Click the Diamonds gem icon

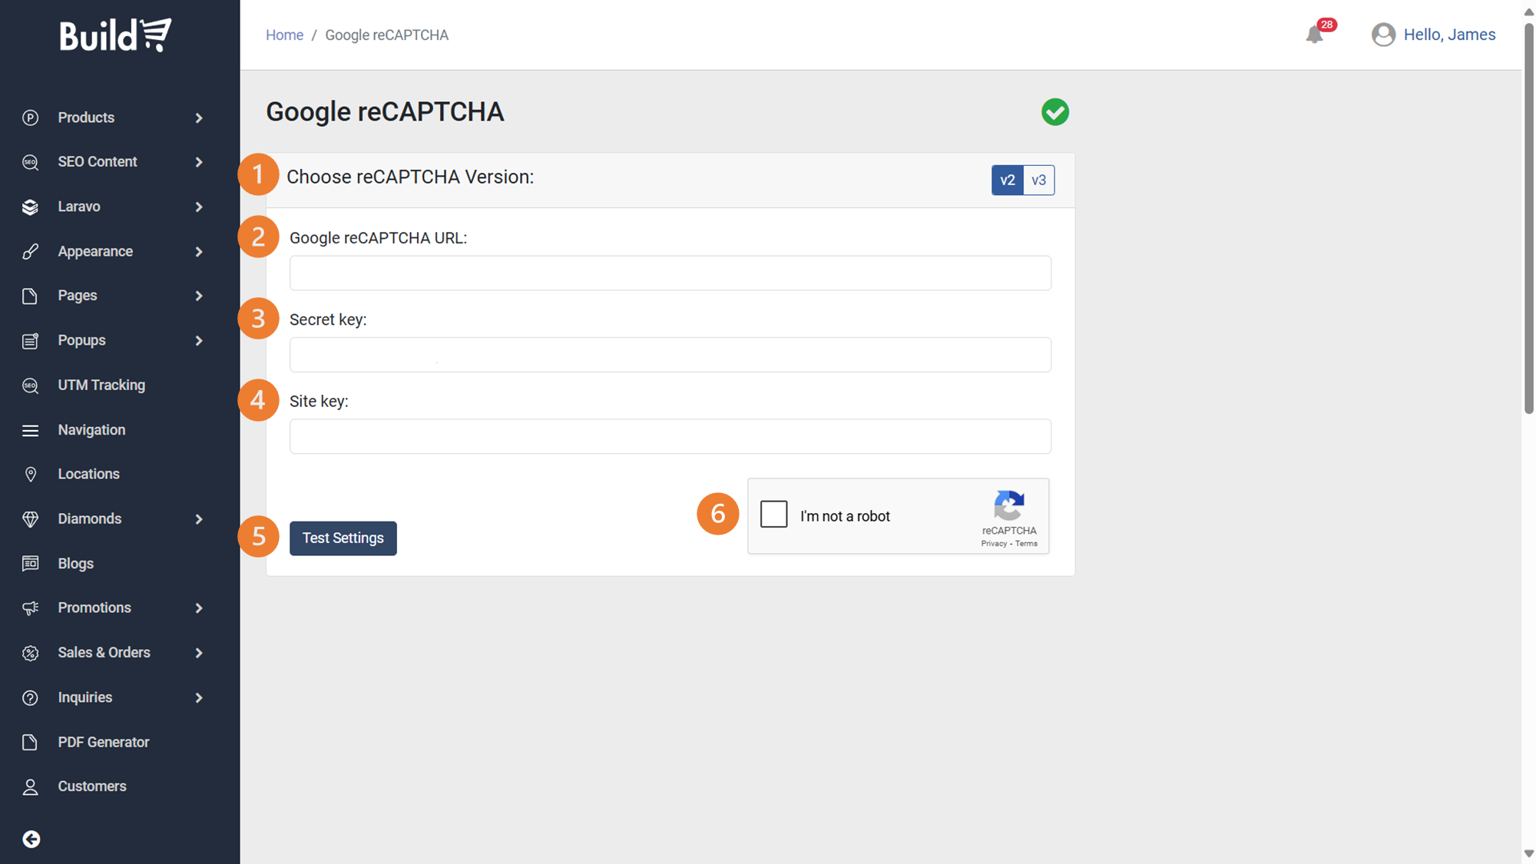(31, 519)
